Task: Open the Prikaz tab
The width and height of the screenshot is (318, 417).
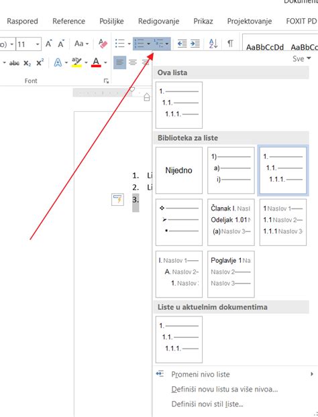Action: point(203,21)
